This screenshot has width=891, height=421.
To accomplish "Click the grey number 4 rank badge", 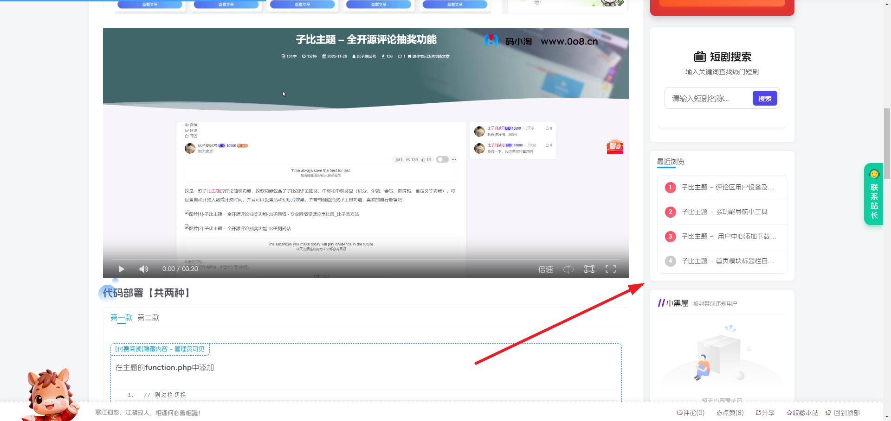I will [670, 261].
